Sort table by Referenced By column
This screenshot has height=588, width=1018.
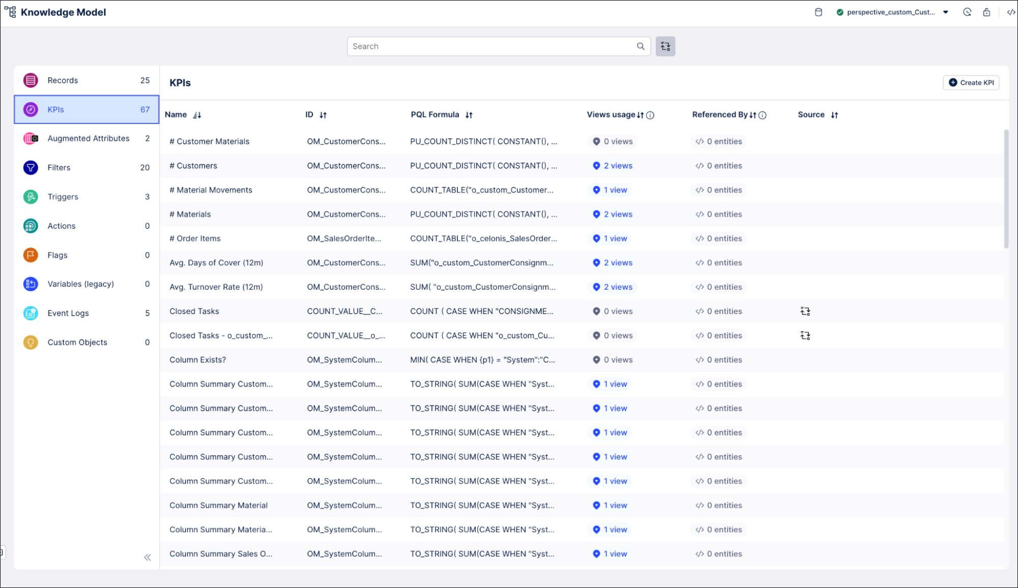click(x=752, y=115)
